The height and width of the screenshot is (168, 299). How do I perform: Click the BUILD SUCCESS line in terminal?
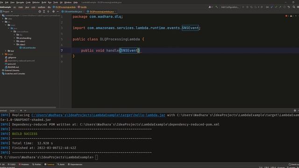(25, 134)
